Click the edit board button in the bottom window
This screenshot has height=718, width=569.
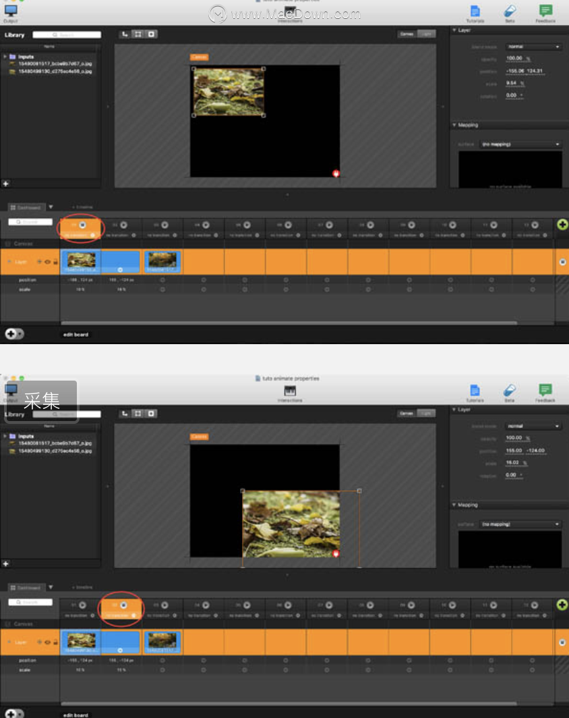point(76,715)
